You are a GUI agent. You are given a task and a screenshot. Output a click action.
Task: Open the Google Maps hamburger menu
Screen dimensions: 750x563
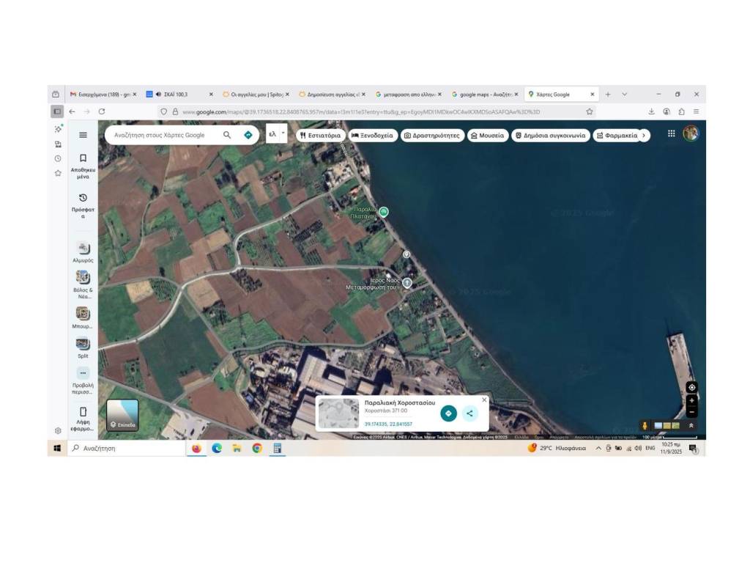83,135
